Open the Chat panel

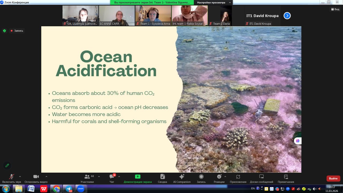[112, 177]
